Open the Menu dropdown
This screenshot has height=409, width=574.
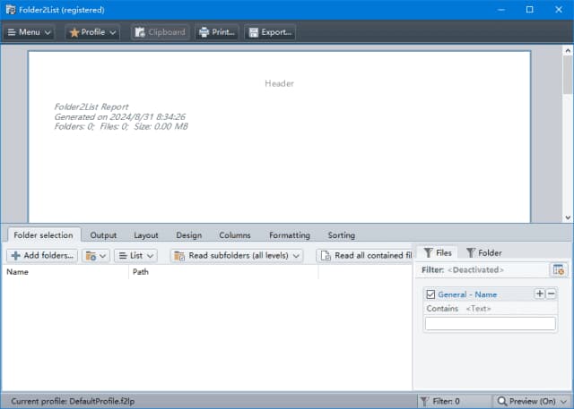tap(30, 32)
